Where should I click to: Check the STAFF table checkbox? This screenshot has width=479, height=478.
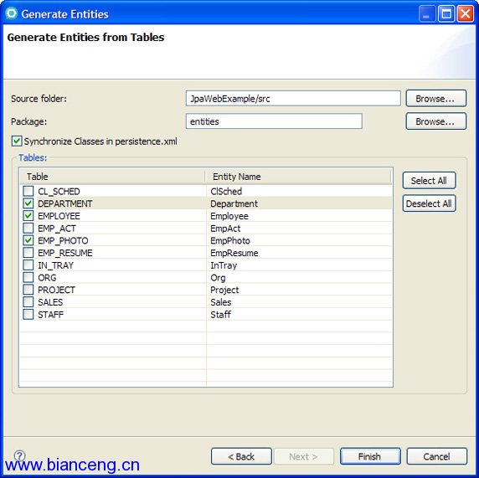[28, 314]
